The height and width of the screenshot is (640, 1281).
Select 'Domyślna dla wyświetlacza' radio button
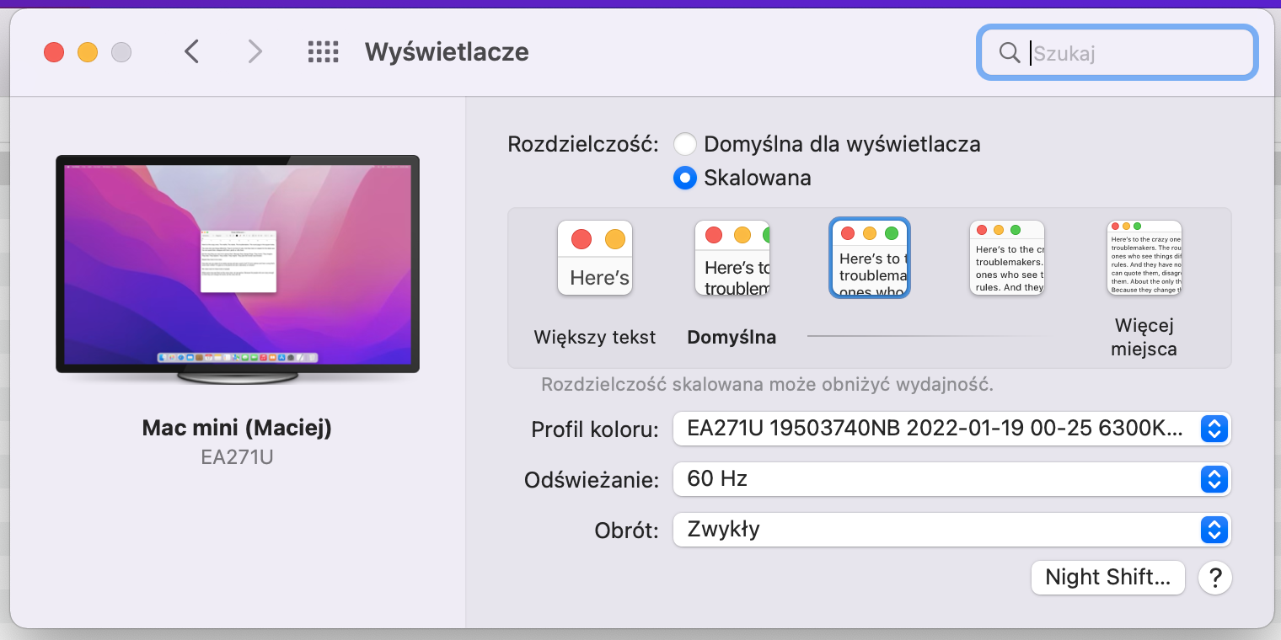click(x=684, y=145)
